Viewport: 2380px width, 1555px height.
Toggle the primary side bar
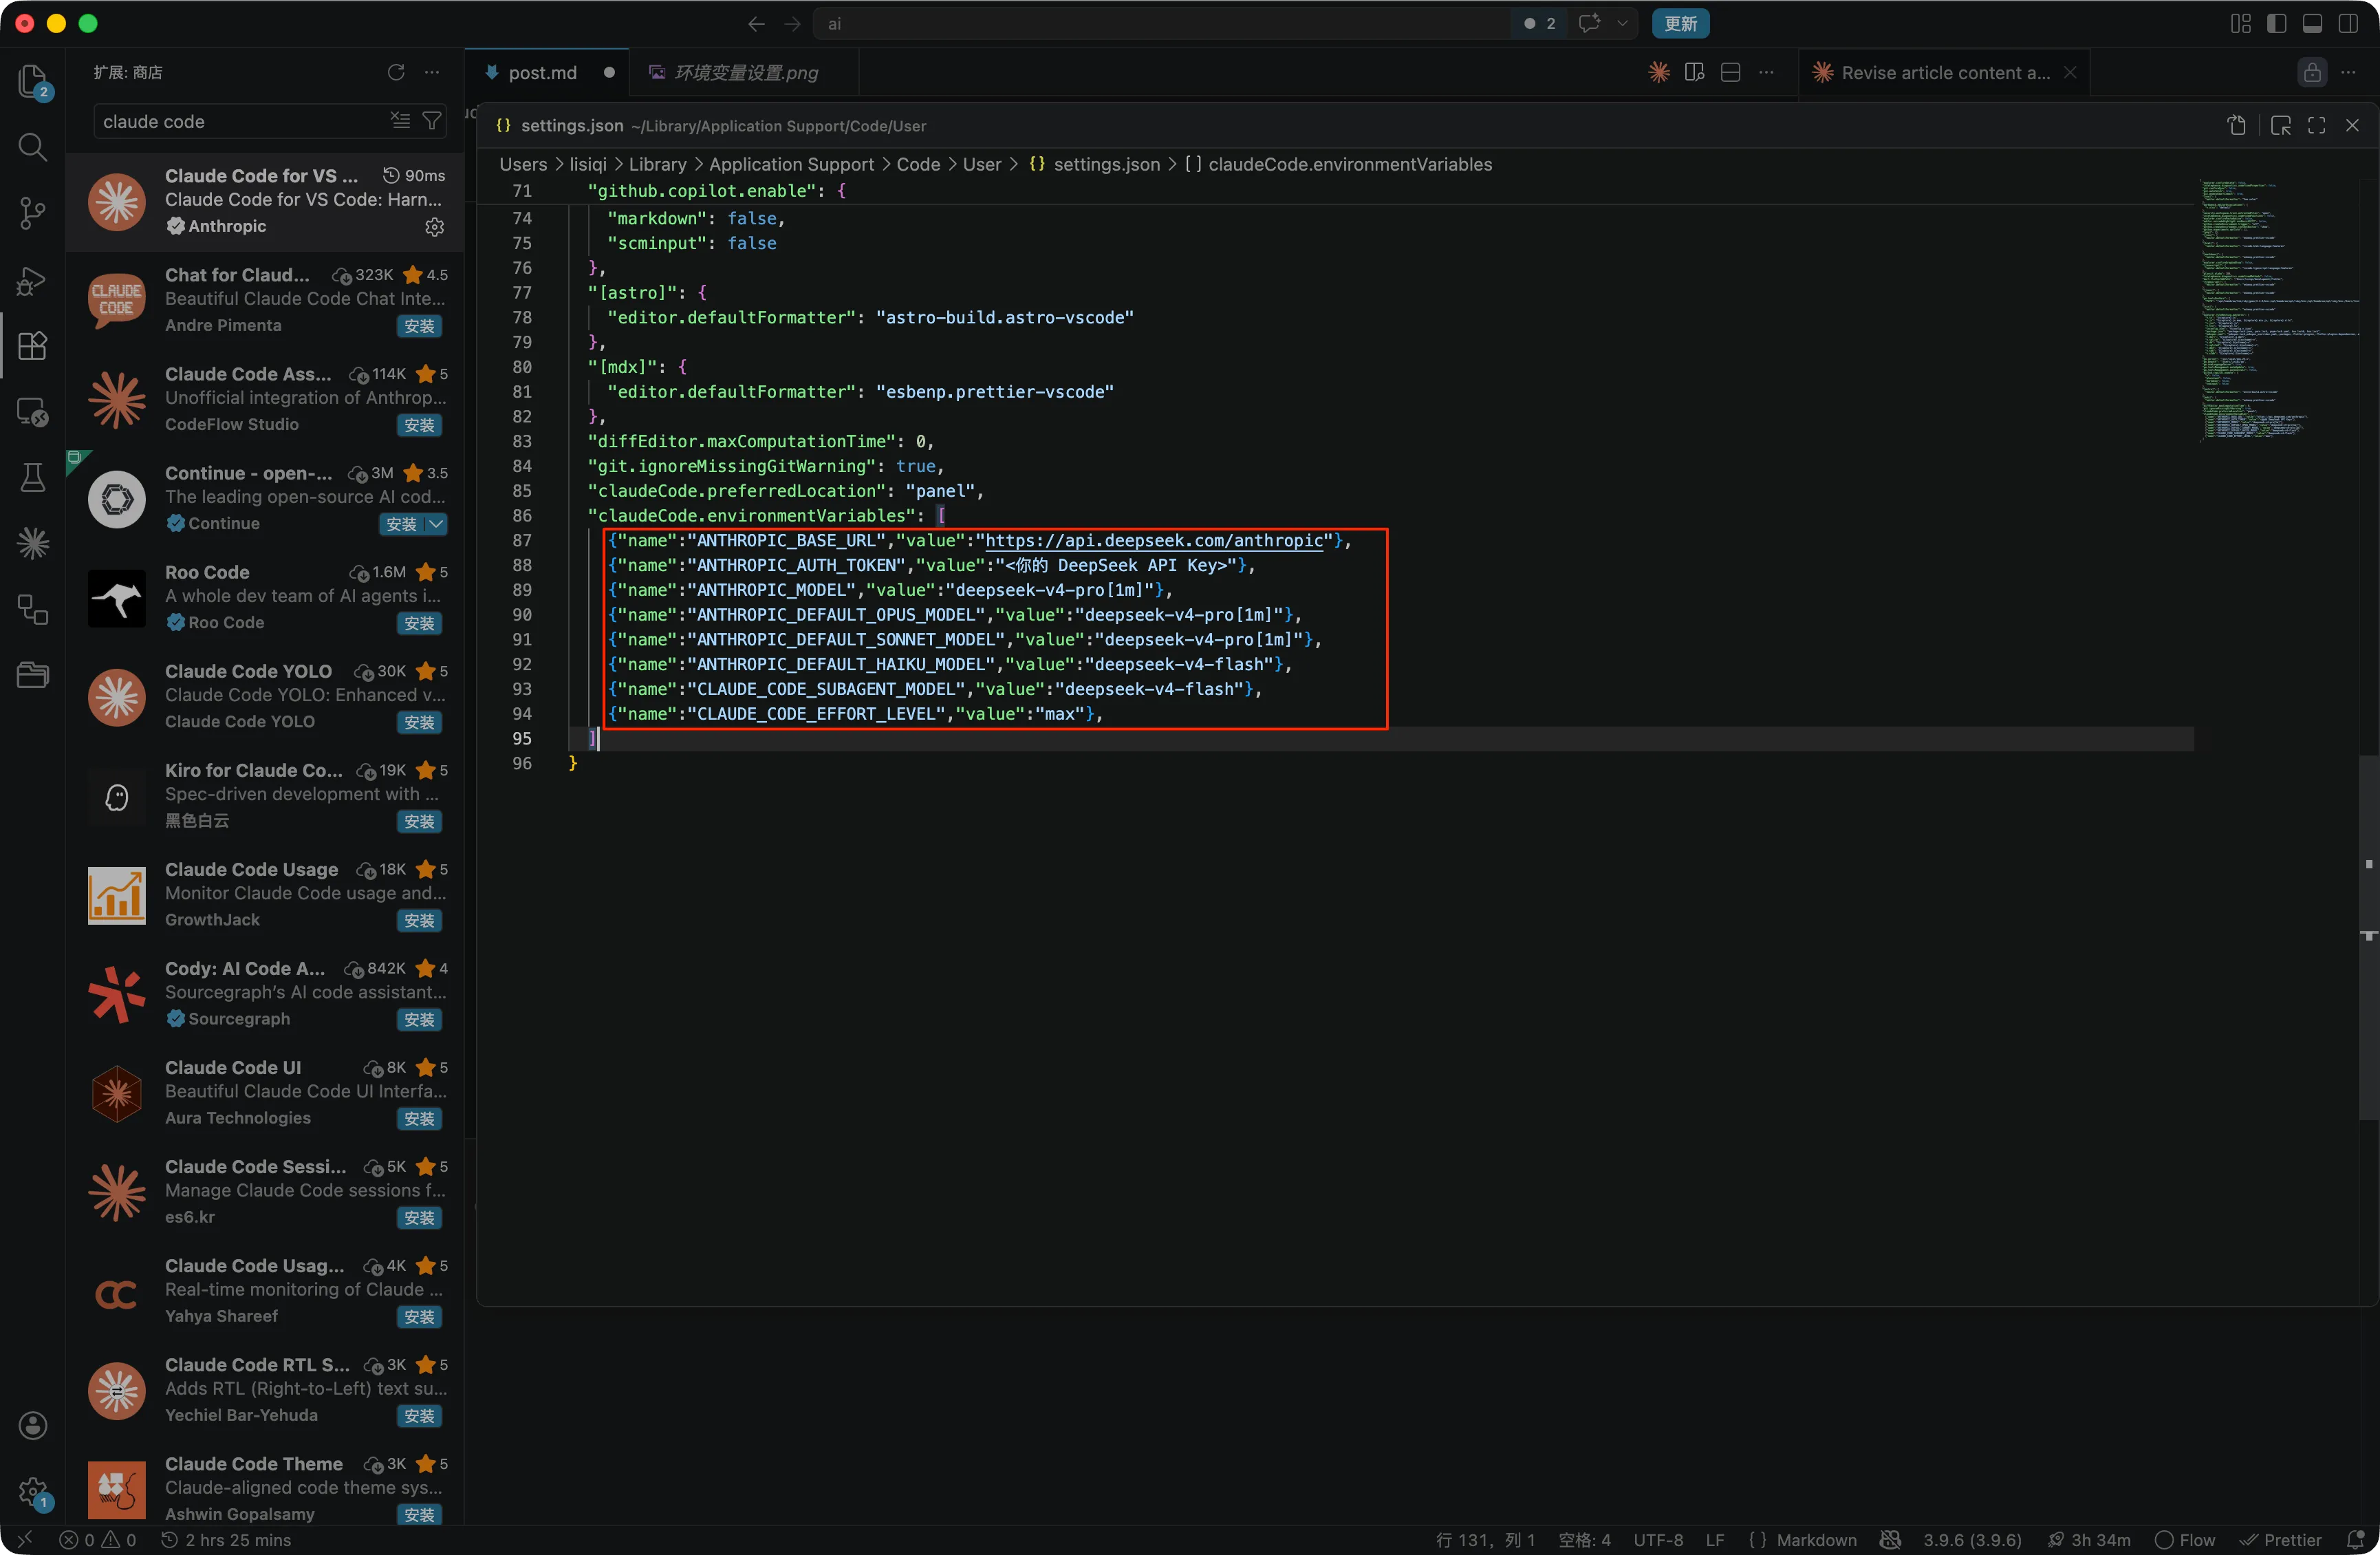click(x=2277, y=23)
